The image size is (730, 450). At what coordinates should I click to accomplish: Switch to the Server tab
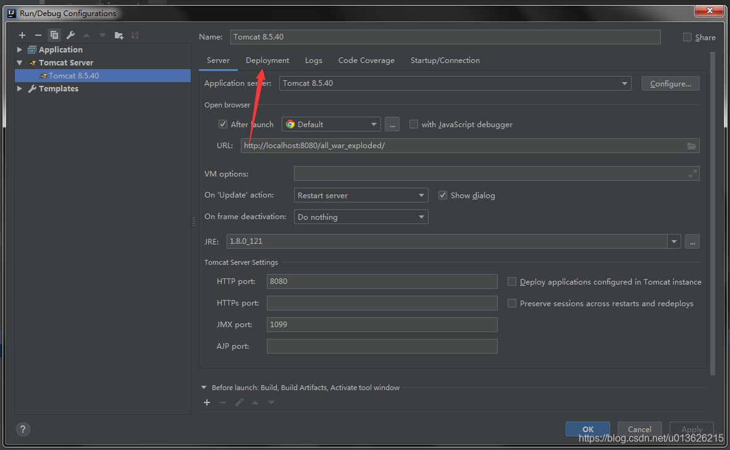(x=218, y=60)
